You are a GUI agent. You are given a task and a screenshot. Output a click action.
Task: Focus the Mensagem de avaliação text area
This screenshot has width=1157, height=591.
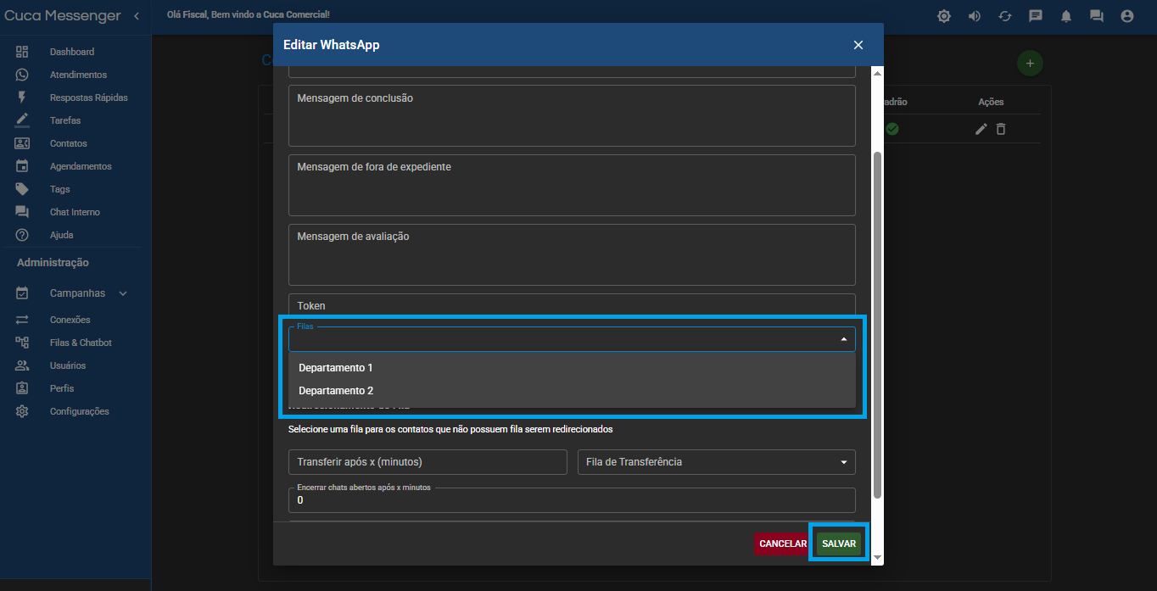pos(572,254)
